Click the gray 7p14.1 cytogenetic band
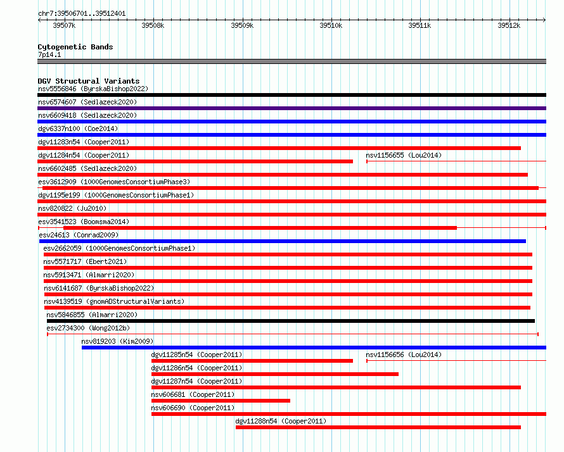The width and height of the screenshot is (564, 452). [292, 61]
